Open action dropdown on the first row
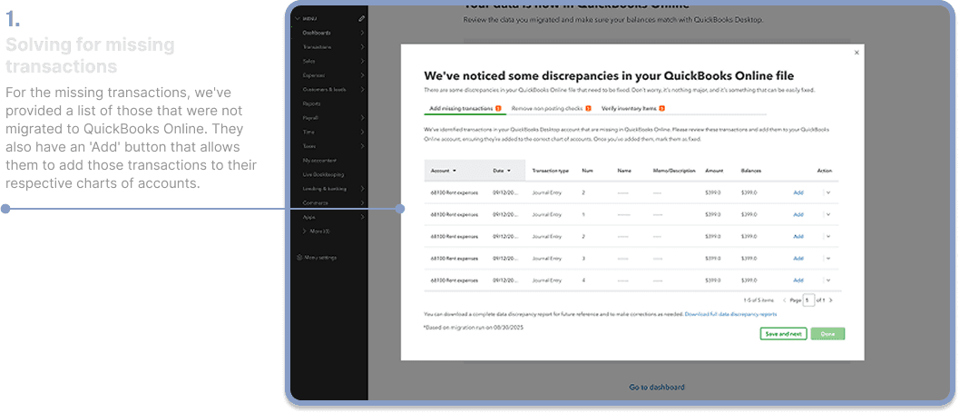959x413 pixels. pyautogui.click(x=828, y=192)
